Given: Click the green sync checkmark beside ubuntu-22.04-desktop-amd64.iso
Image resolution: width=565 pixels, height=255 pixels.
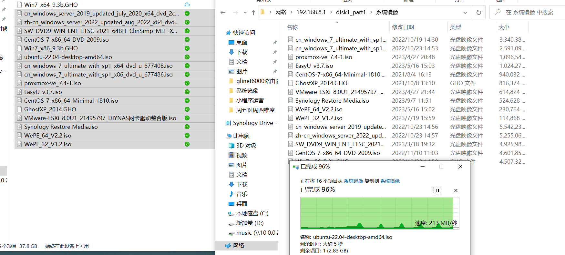Looking at the screenshot, I should pyautogui.click(x=187, y=57).
